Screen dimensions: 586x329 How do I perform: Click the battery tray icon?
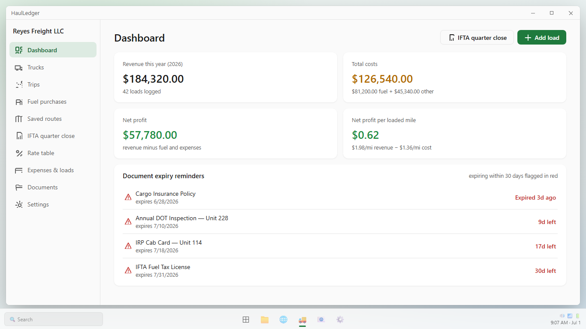coord(577,316)
